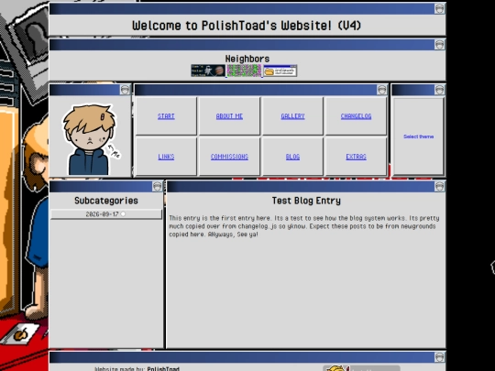Click the Select theme link

[418, 136]
